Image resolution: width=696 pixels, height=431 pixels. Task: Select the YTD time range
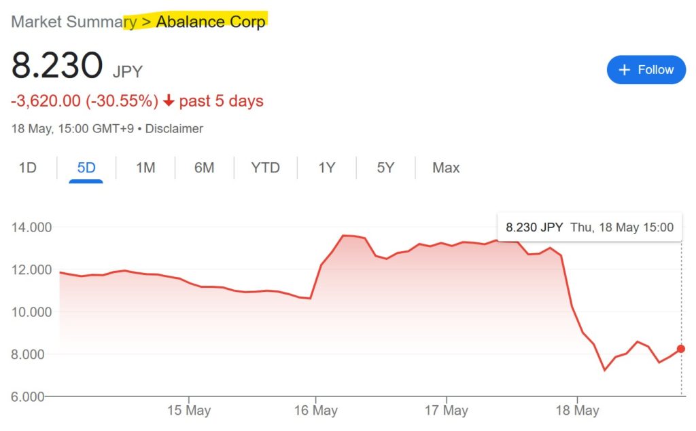[264, 168]
